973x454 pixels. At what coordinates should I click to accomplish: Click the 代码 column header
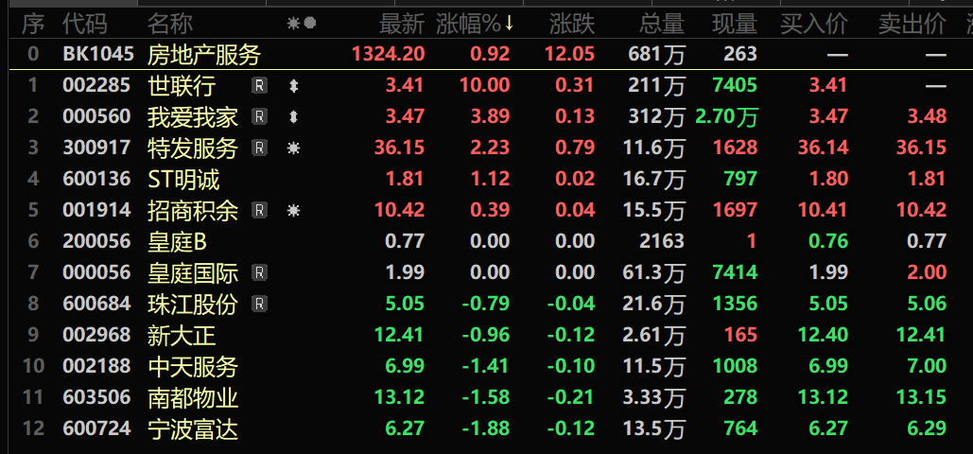point(85,24)
